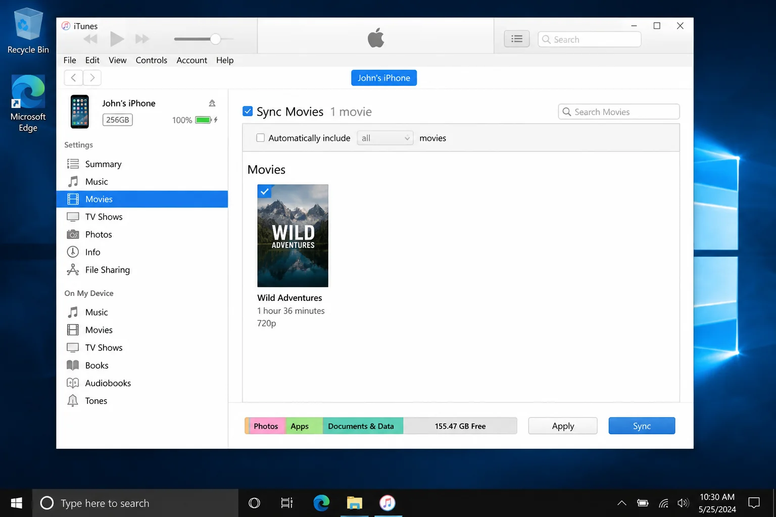Click the Movies film icon under Settings

click(x=73, y=199)
